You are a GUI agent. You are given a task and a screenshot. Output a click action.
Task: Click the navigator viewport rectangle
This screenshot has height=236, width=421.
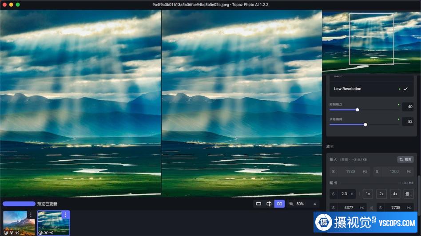coord(372,39)
